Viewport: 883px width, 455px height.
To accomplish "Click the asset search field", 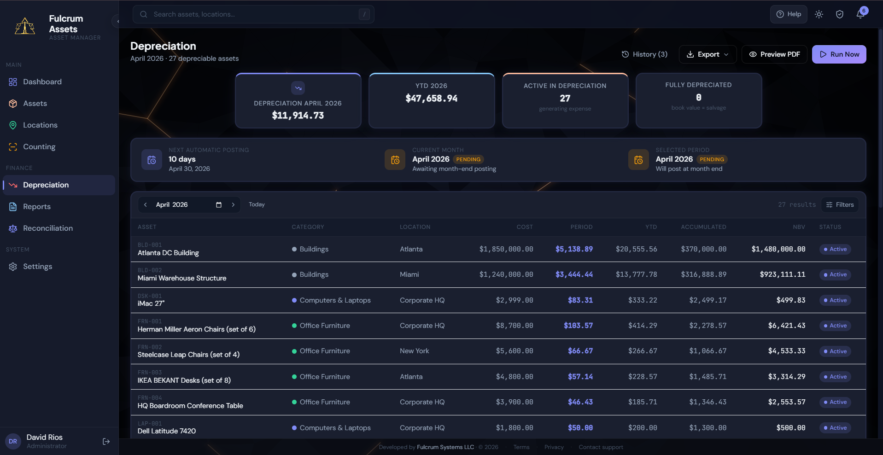I will coord(253,14).
